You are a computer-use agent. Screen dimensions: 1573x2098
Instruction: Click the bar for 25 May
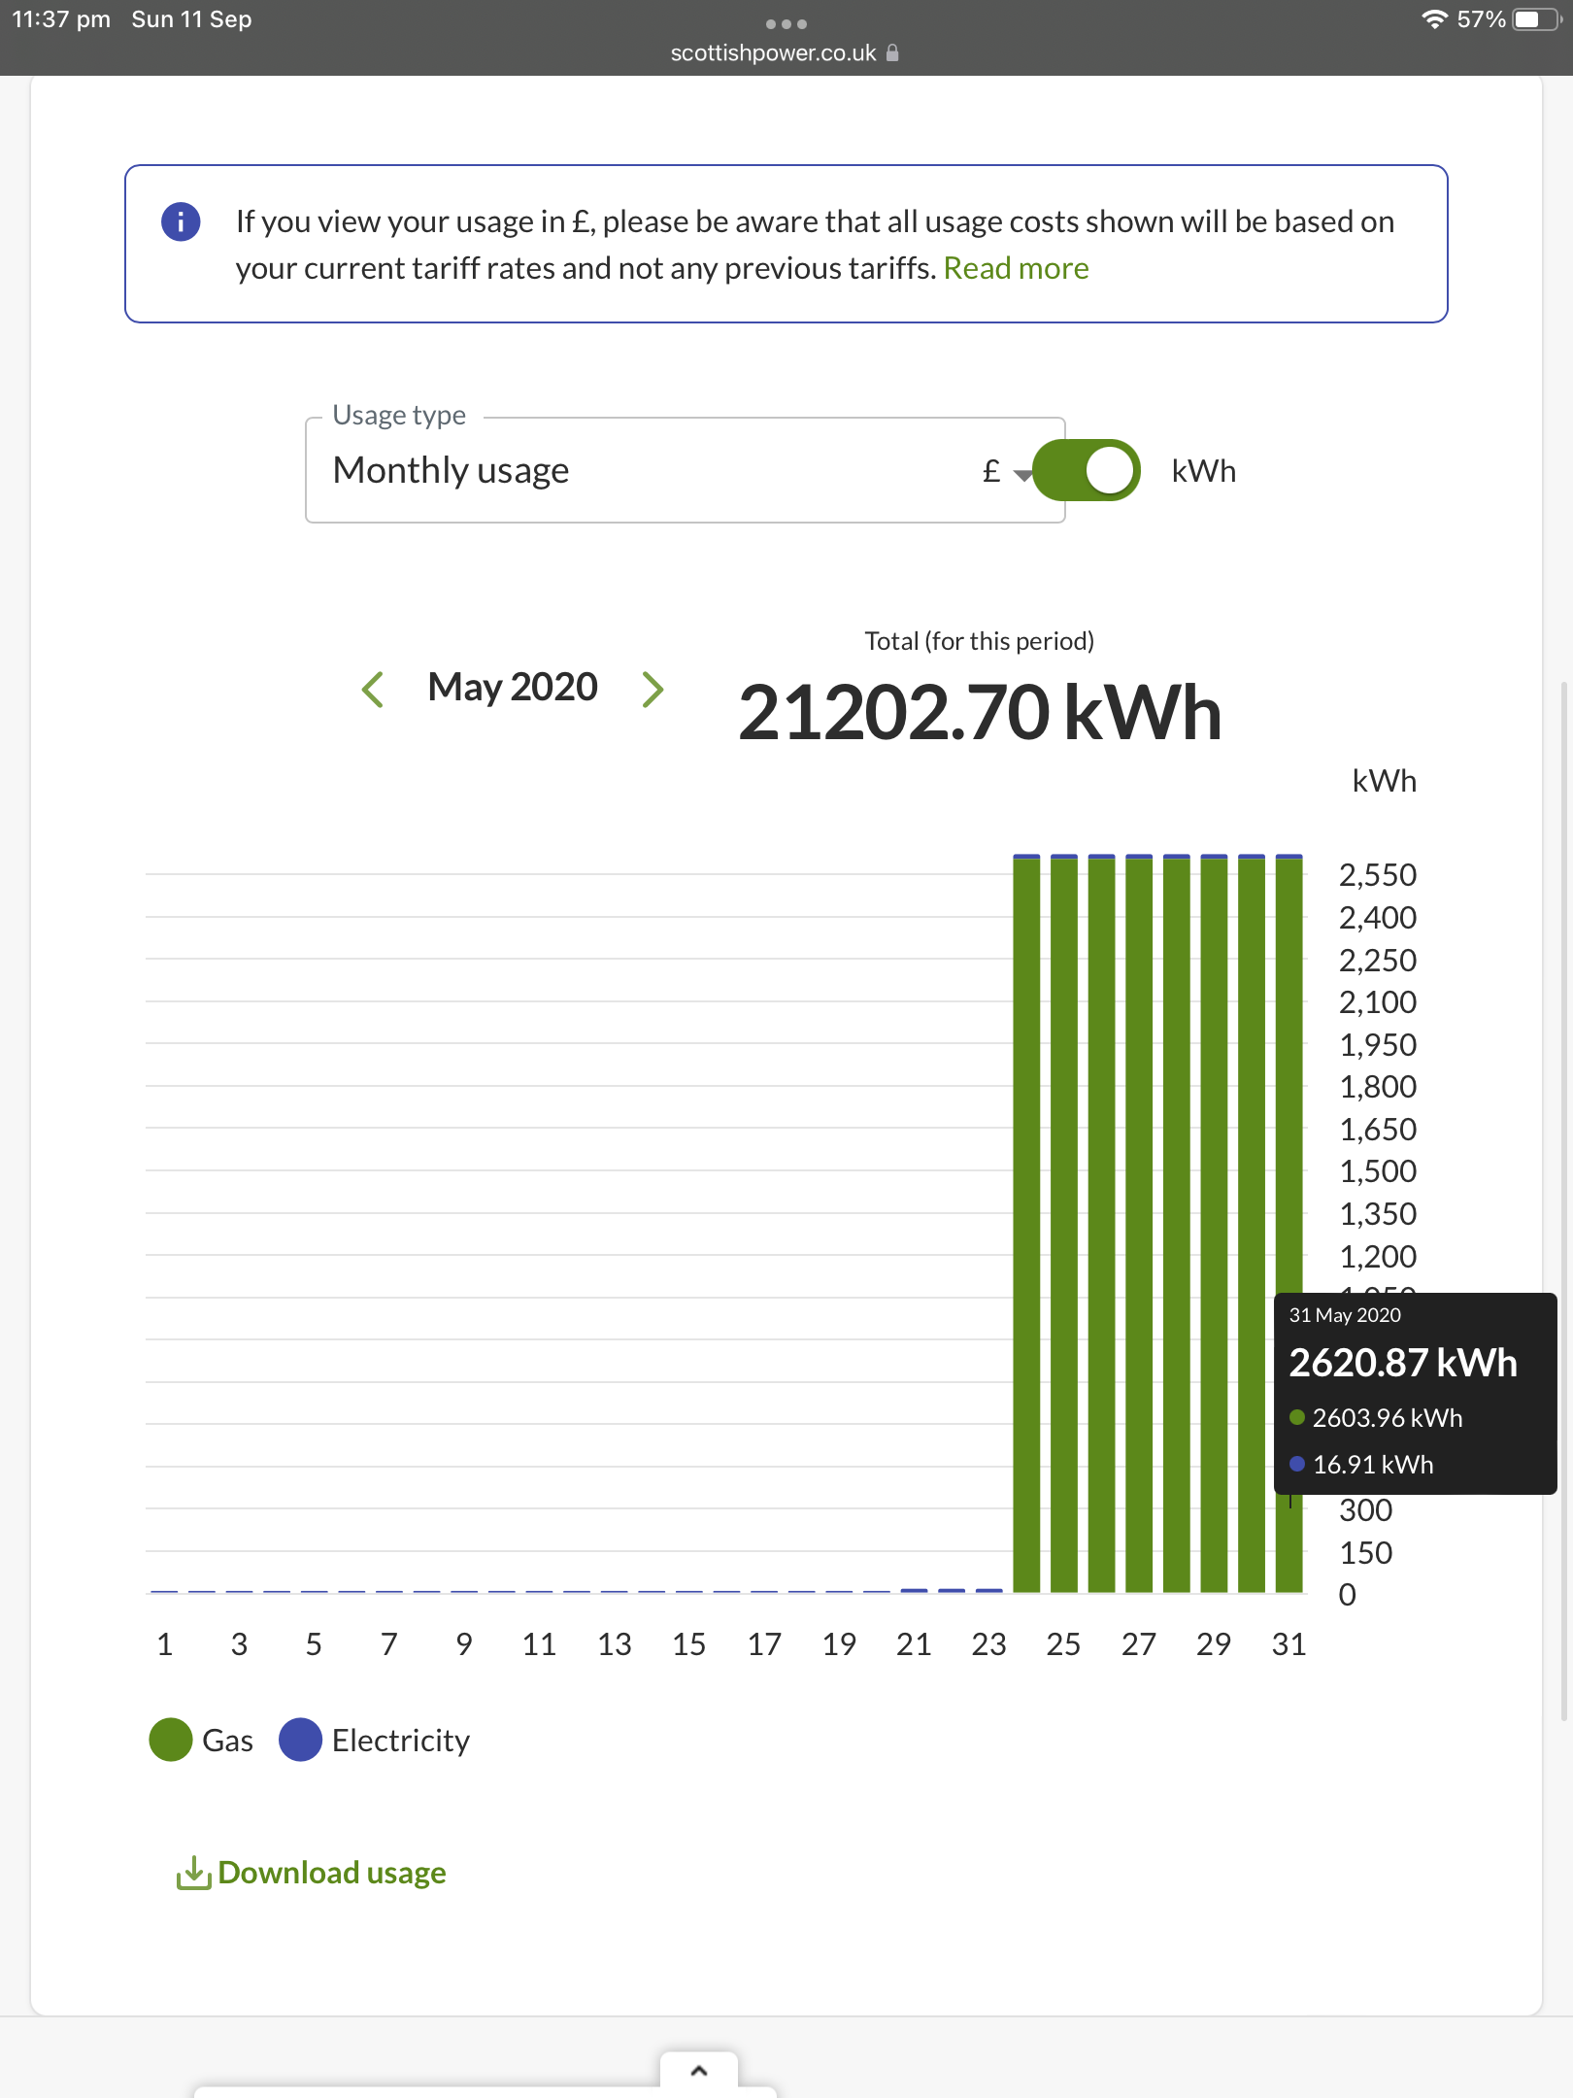tap(1063, 1224)
